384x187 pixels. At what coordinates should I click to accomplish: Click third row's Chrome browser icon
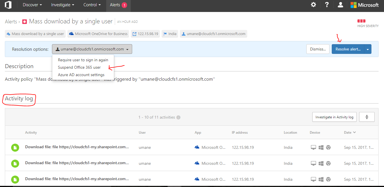coord(328,179)
